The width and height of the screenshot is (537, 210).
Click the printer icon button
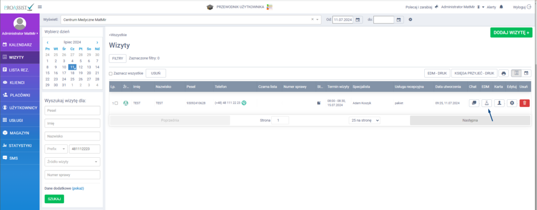[x=503, y=73]
